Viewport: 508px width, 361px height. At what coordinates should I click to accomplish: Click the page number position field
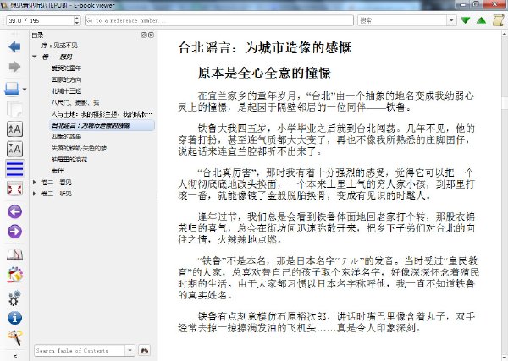[40, 20]
